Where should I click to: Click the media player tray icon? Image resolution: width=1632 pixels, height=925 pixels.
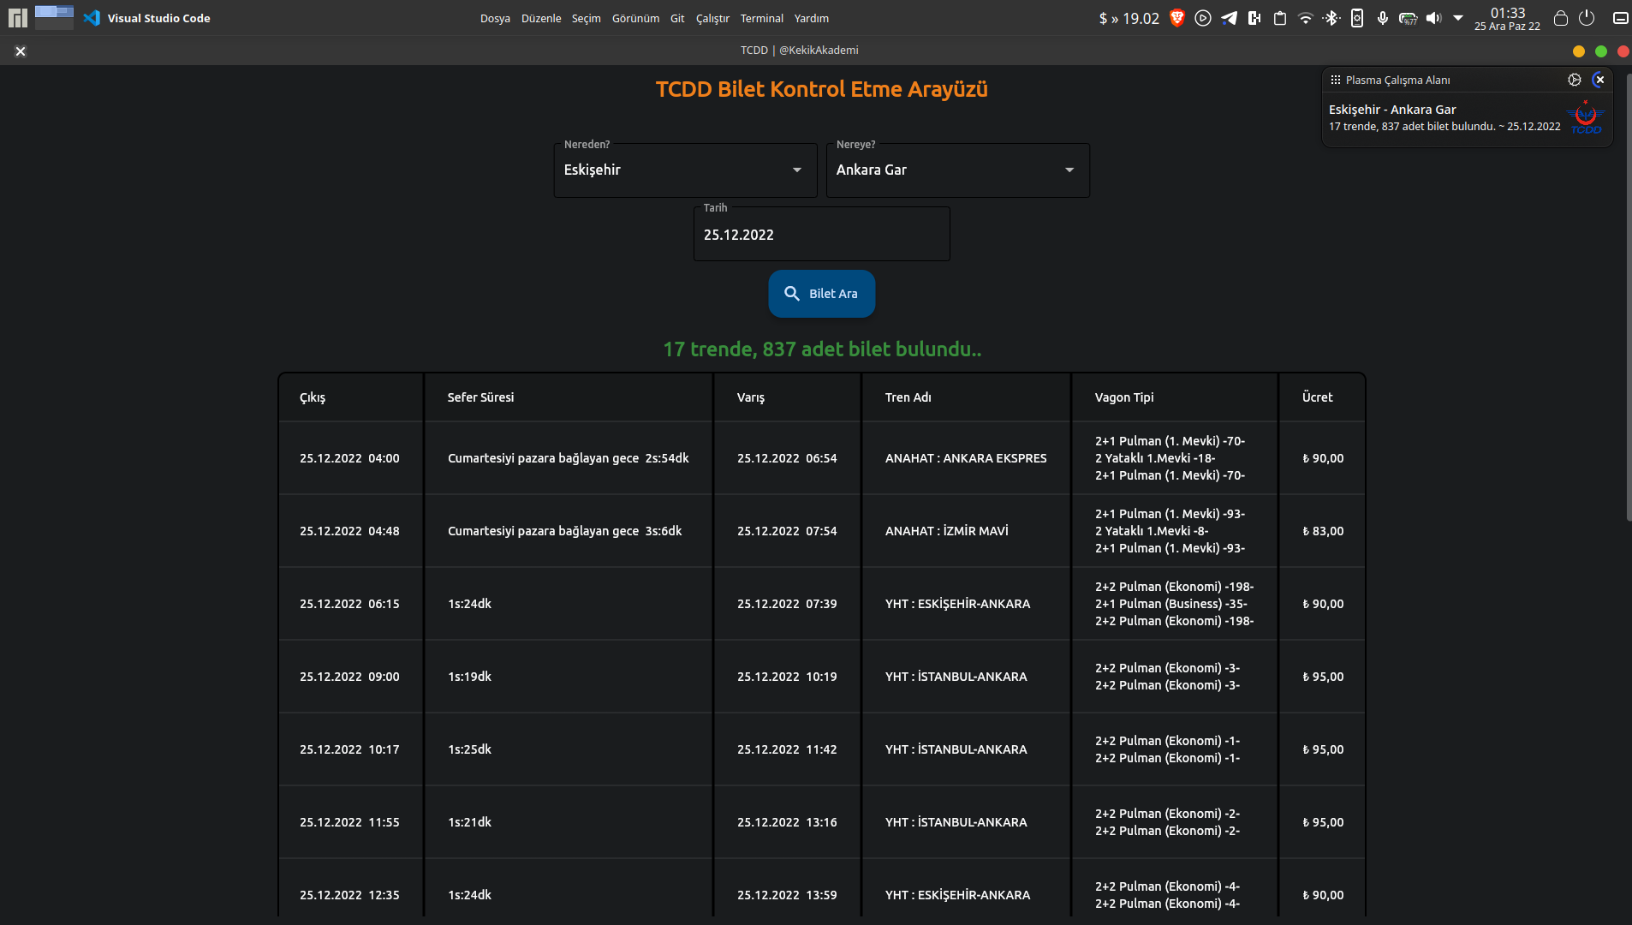tap(1203, 18)
